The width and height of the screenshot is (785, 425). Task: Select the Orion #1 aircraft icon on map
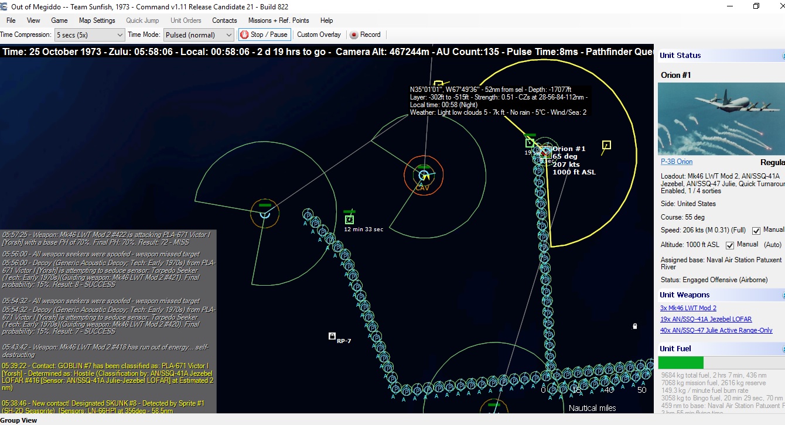point(545,152)
